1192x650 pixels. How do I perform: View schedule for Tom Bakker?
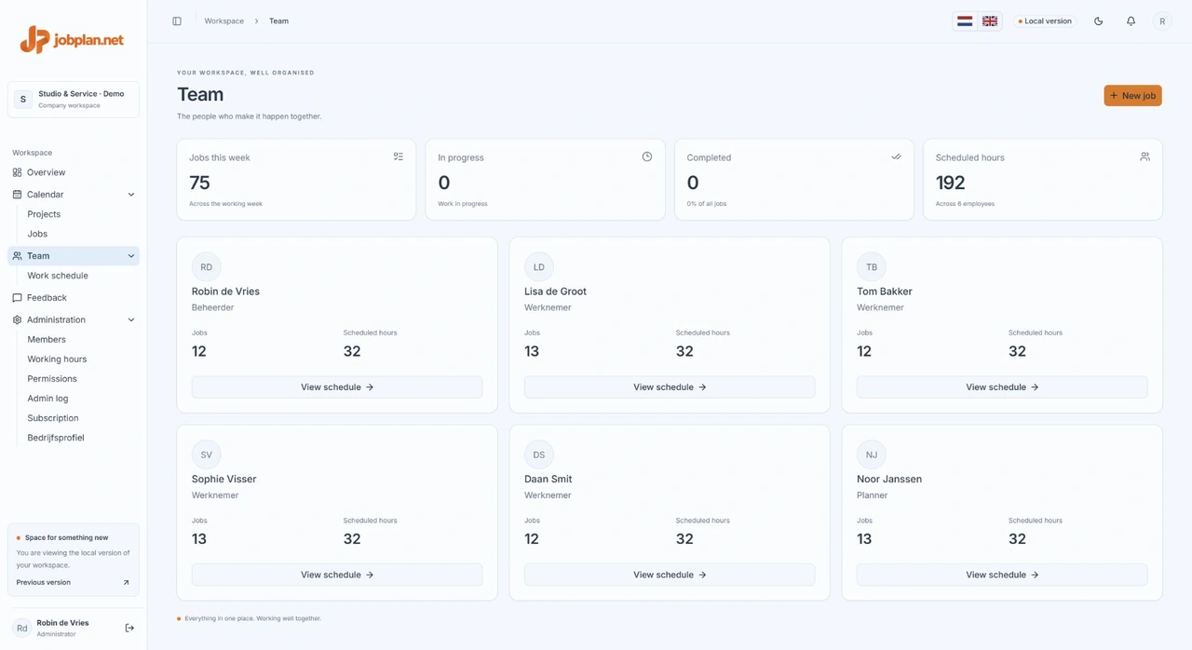1002,387
